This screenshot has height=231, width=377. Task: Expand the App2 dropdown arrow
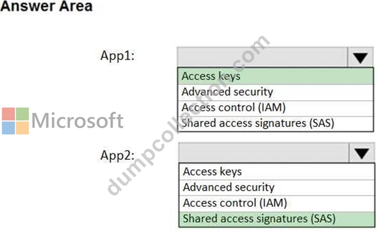[x=361, y=153]
